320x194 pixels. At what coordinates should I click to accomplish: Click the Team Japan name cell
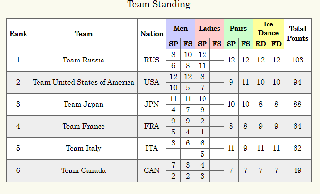(x=84, y=104)
